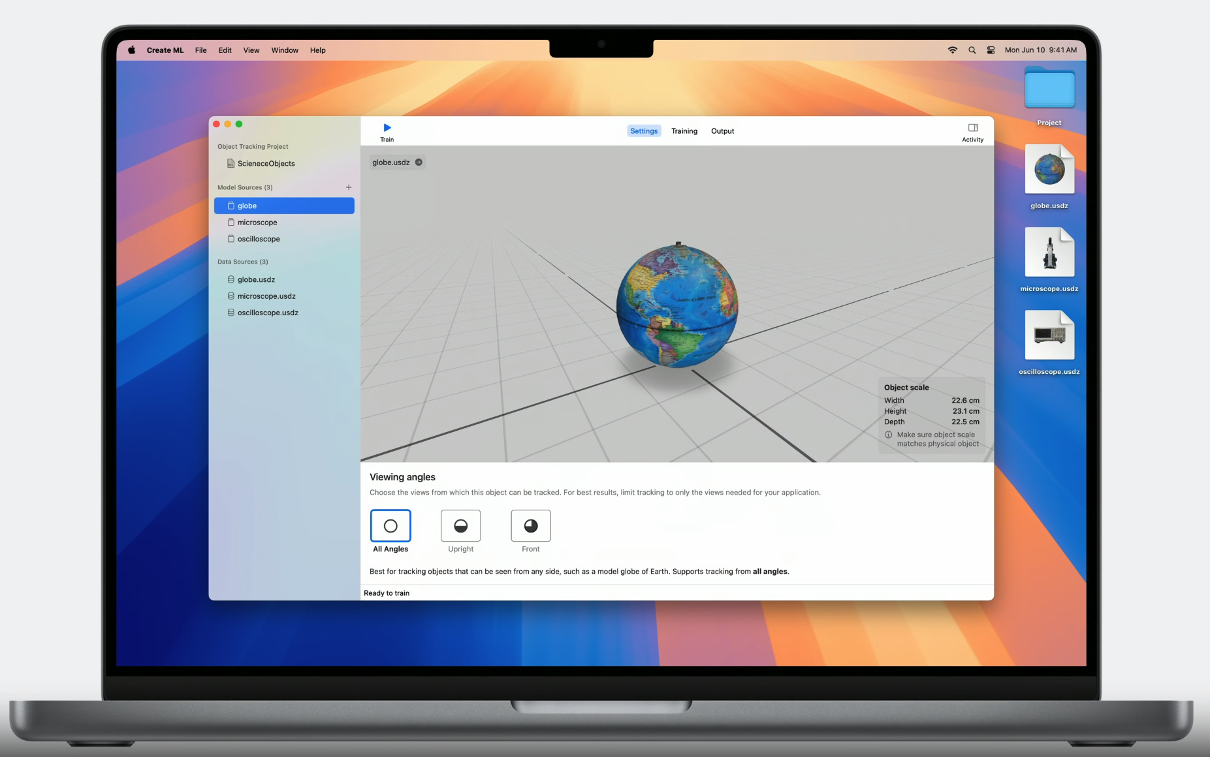Click info icon beside object scale note
Image resolution: width=1210 pixels, height=757 pixels.
(x=888, y=435)
